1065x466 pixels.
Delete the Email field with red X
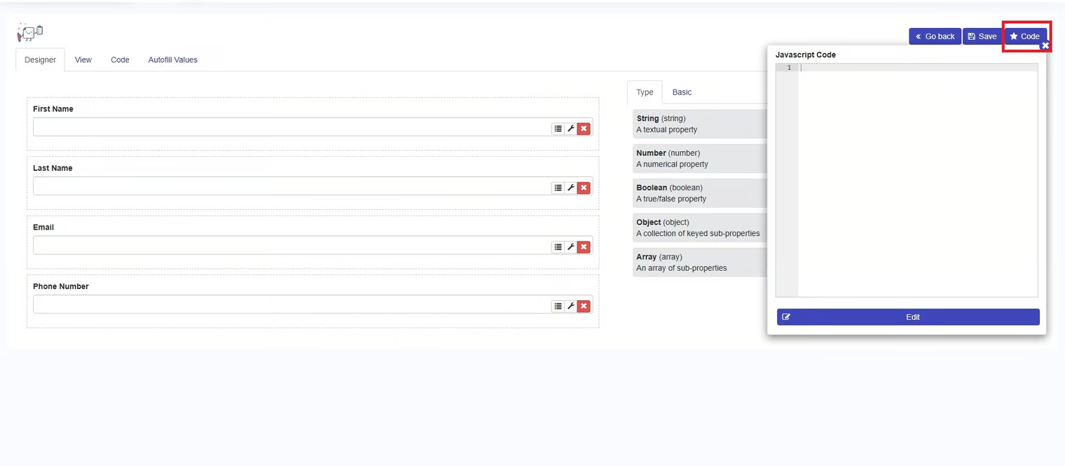pyautogui.click(x=584, y=247)
